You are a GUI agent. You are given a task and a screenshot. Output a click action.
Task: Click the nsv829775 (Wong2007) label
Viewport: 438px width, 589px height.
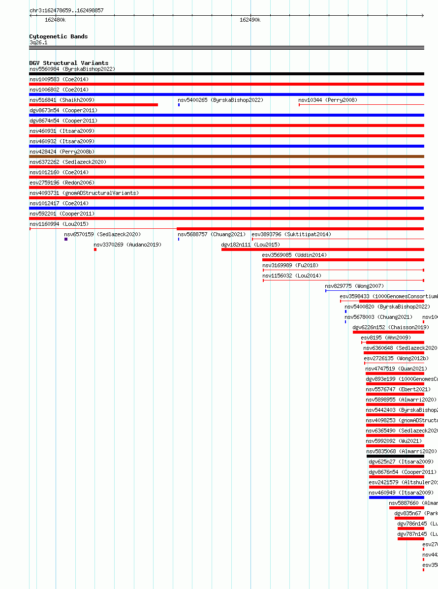point(354,286)
